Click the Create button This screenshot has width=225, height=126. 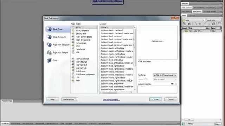pos(155,99)
